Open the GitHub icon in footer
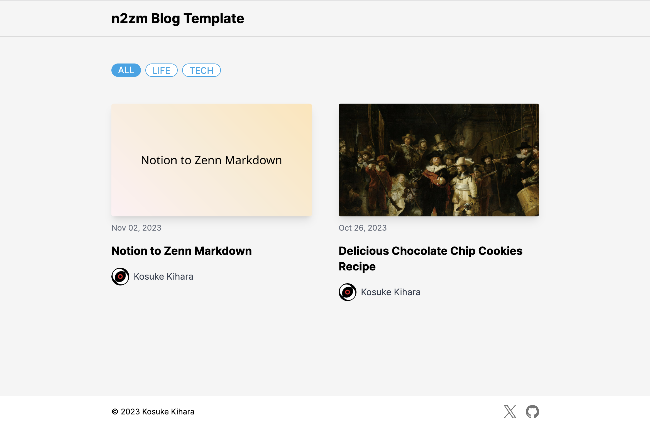Screen dimensions: 650x425 pyautogui.click(x=532, y=411)
